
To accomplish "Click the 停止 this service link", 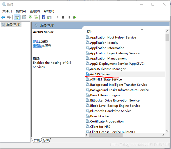I will click(x=36, y=41).
